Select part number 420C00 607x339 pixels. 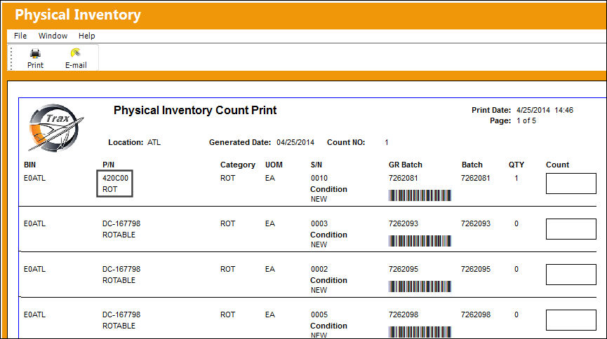(115, 178)
